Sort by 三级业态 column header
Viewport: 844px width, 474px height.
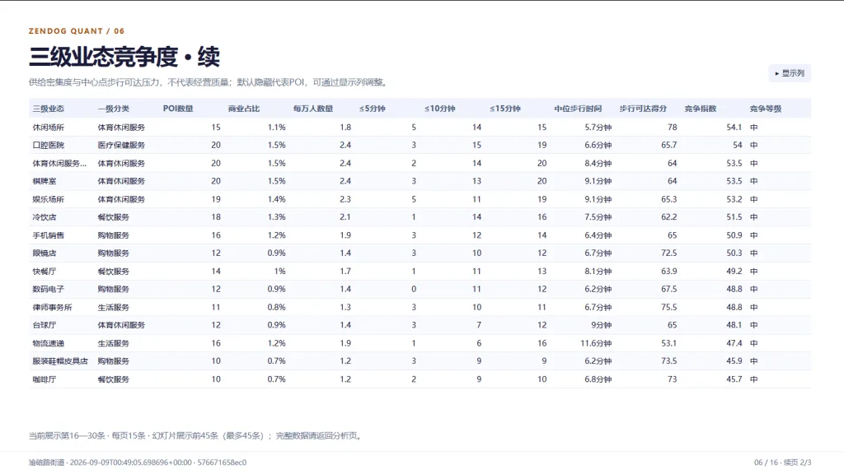tap(49, 109)
